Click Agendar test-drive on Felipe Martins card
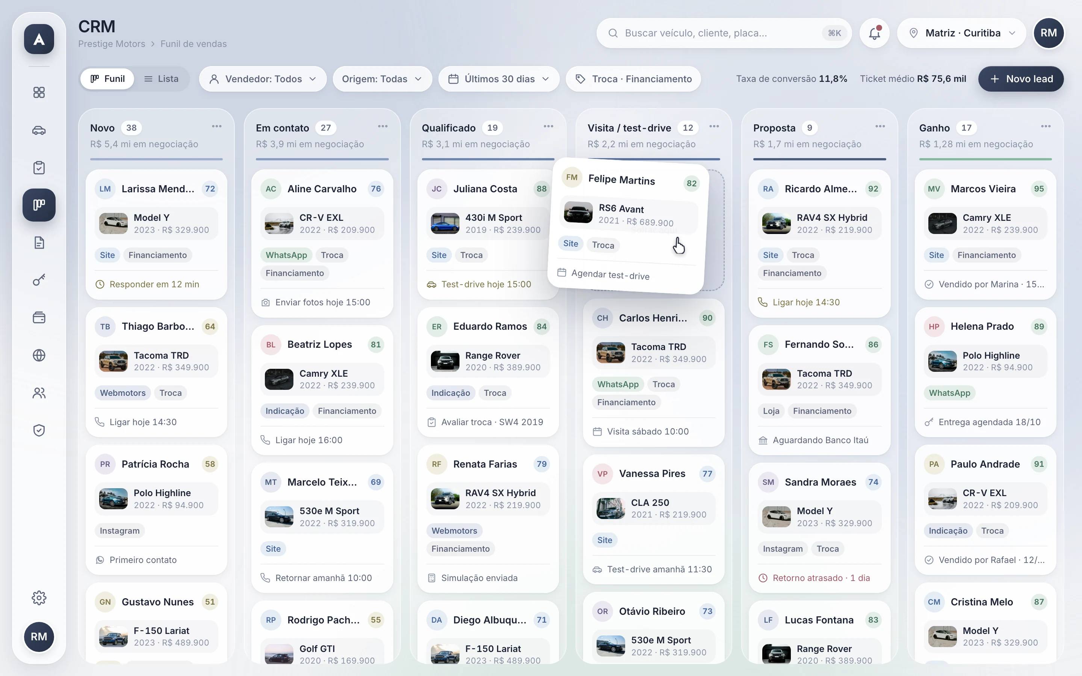Screen dimensions: 1082x676 [x=610, y=275]
